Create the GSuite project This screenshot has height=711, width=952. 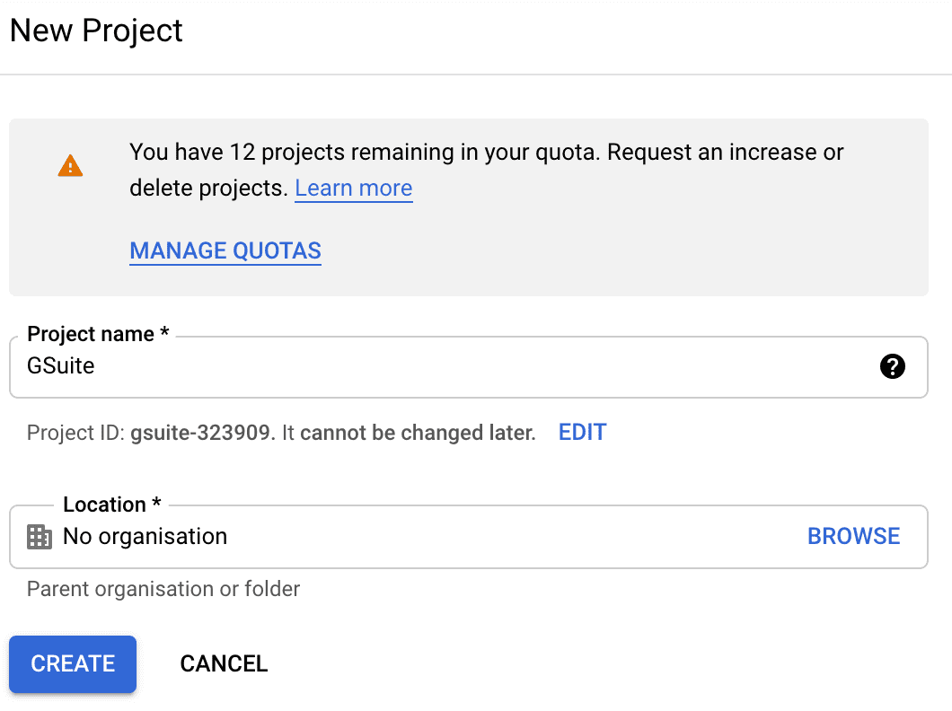[72, 663]
